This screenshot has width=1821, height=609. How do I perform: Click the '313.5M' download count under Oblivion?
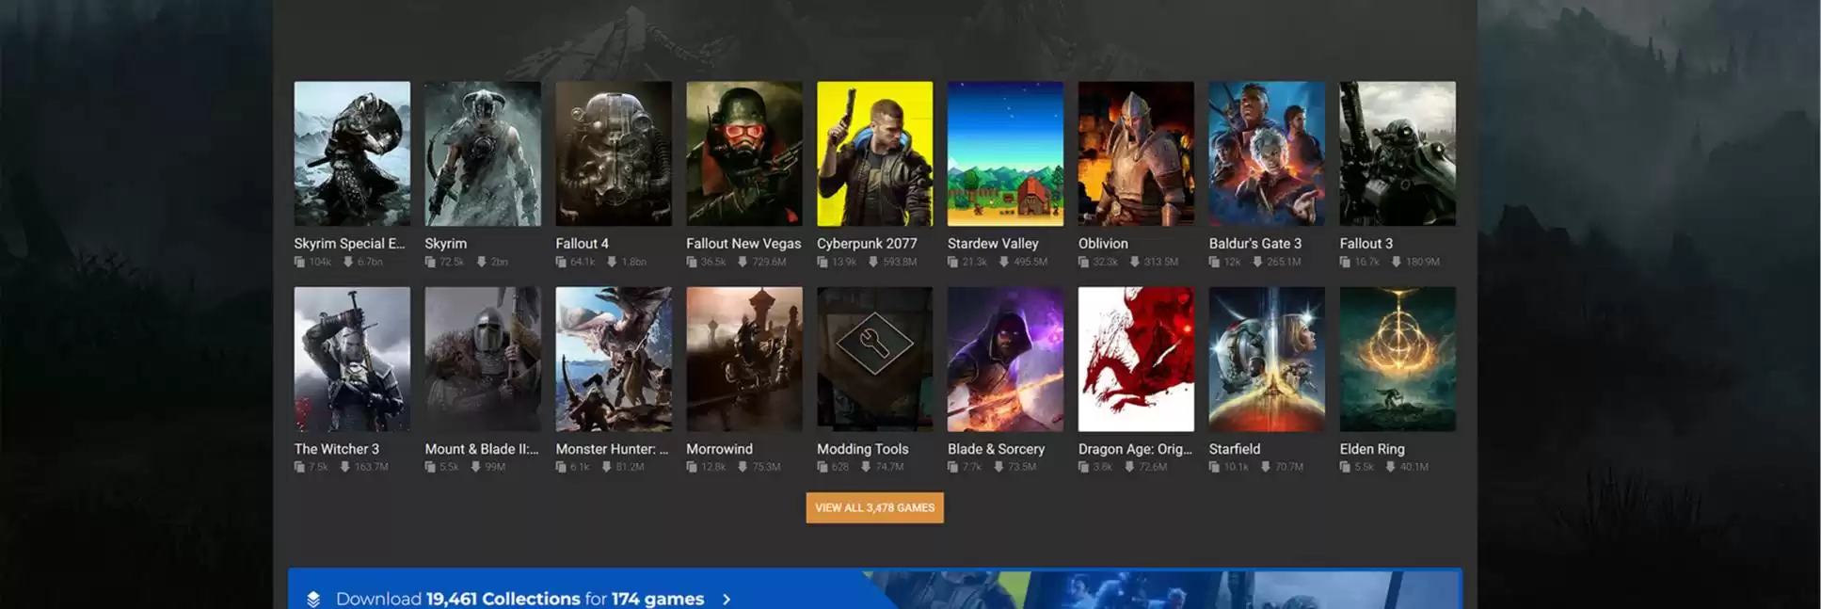1161,262
